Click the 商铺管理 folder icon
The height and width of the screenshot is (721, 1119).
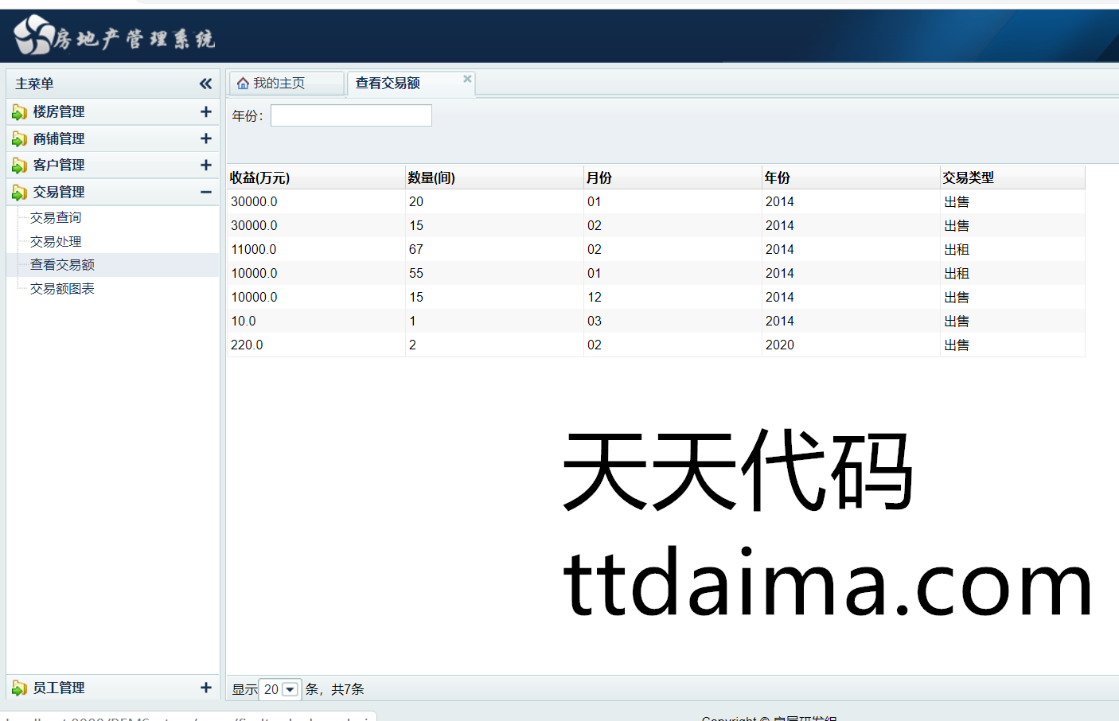tap(20, 139)
